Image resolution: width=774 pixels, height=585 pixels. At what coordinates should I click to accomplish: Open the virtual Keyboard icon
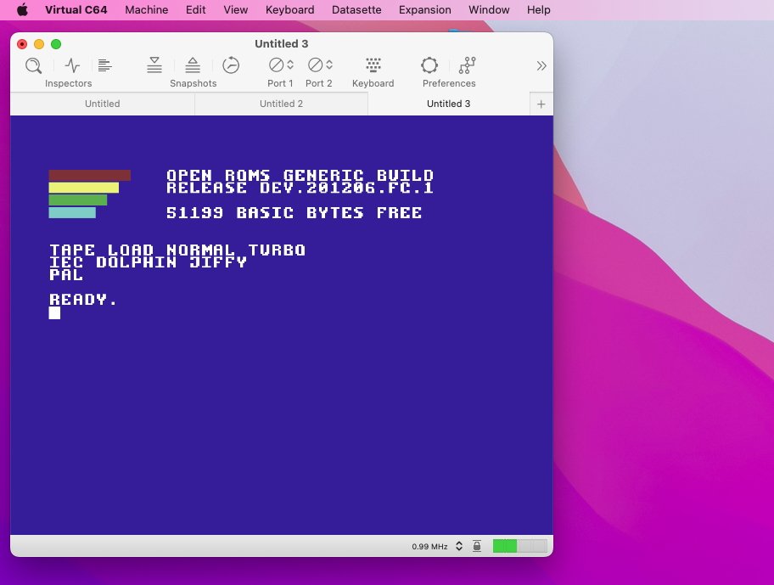point(373,65)
